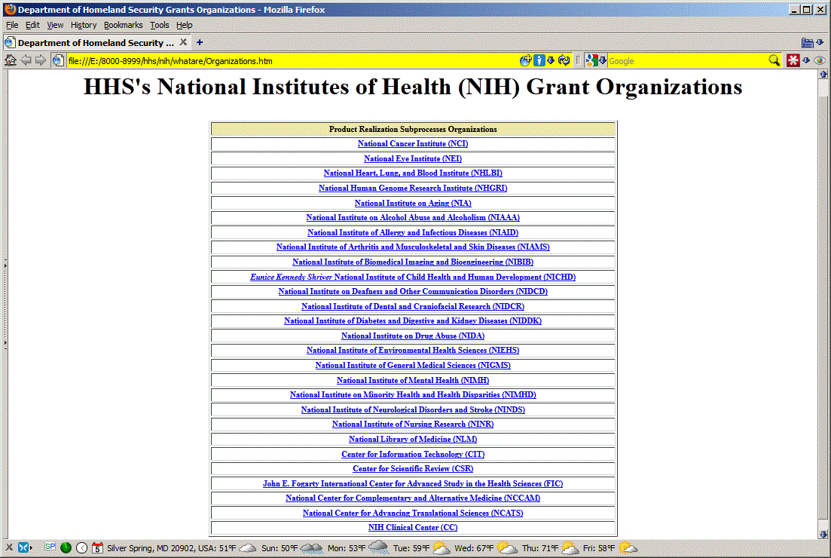Image resolution: width=831 pixels, height=558 pixels.
Task: Click the magnifying glass search button
Action: pos(774,60)
